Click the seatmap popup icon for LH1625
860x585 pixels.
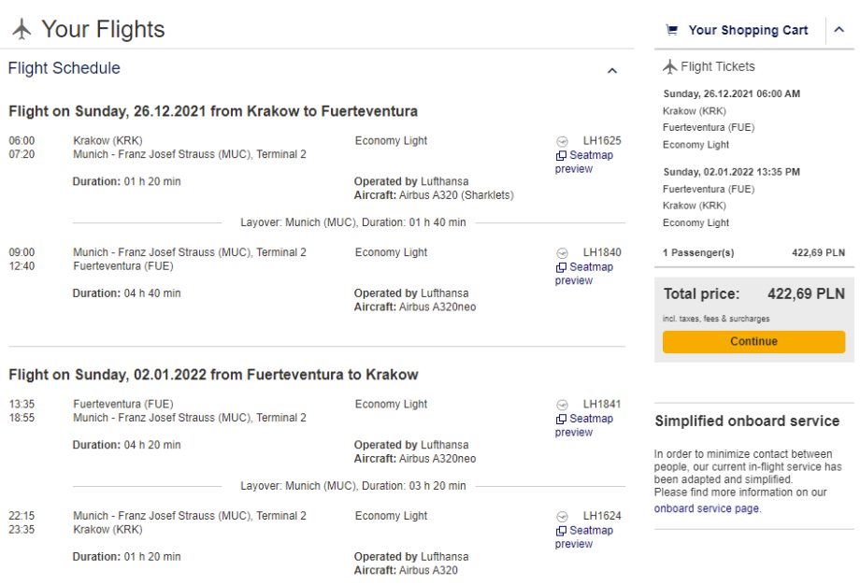pyautogui.click(x=561, y=156)
